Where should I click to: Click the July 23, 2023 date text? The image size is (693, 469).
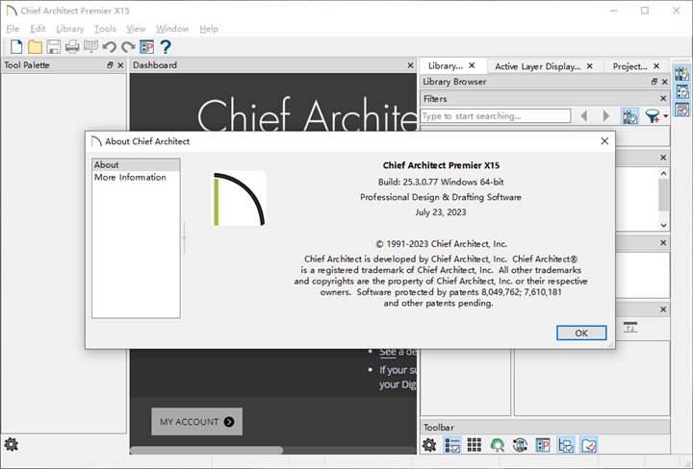(x=441, y=212)
